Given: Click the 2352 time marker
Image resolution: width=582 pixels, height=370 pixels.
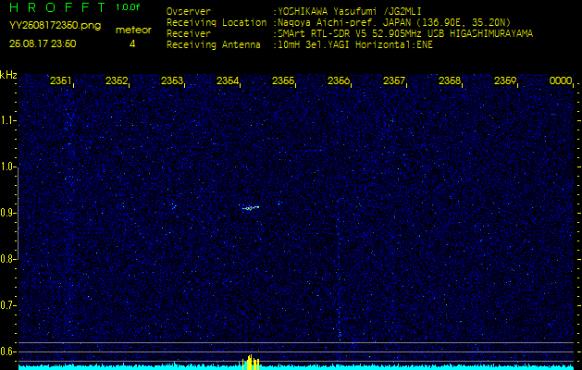Looking at the screenshot, I should click(x=117, y=80).
